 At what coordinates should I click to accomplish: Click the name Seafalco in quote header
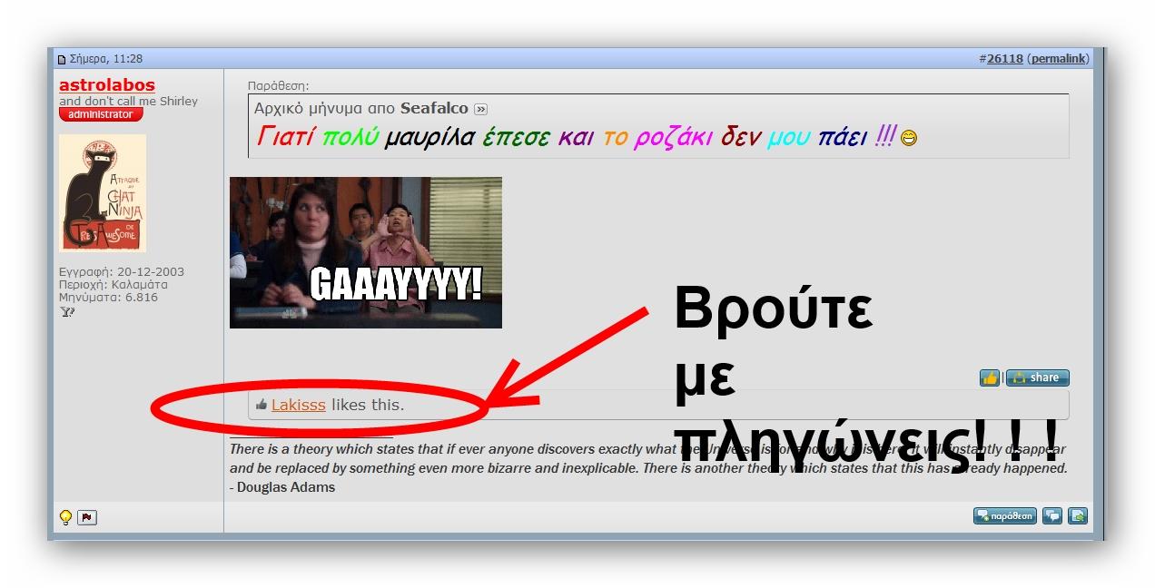click(x=435, y=109)
